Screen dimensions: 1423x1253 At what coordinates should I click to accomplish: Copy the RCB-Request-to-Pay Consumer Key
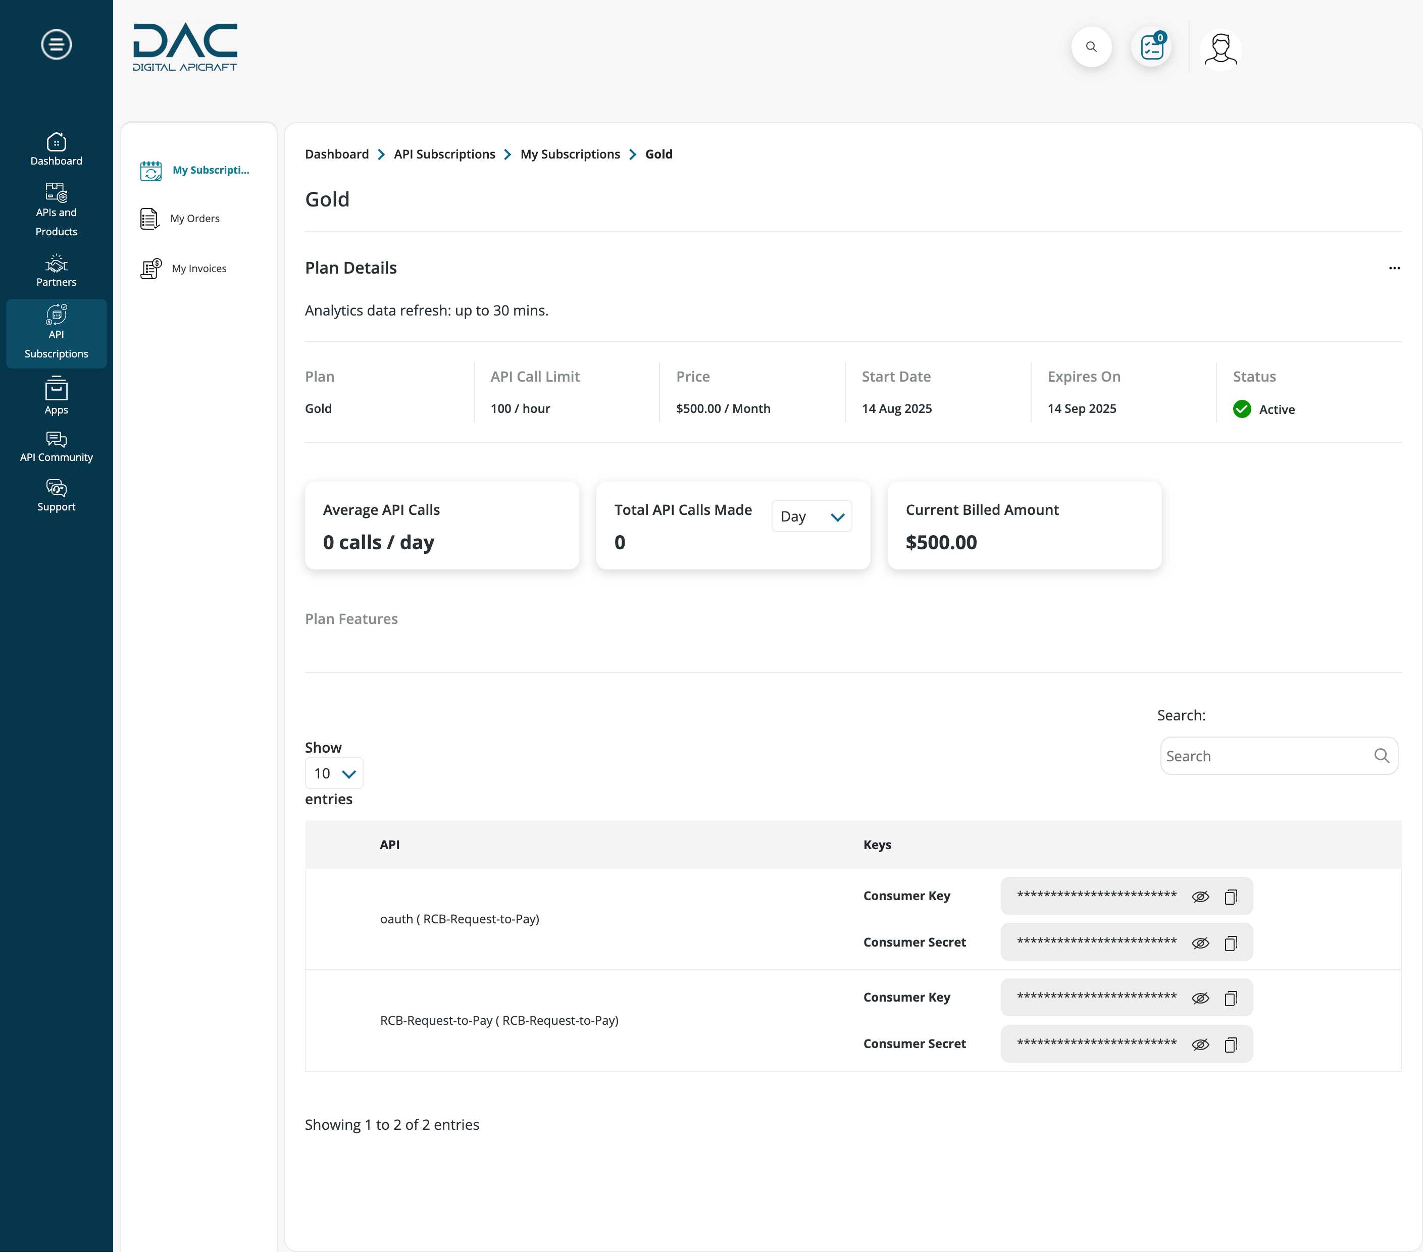coord(1231,998)
